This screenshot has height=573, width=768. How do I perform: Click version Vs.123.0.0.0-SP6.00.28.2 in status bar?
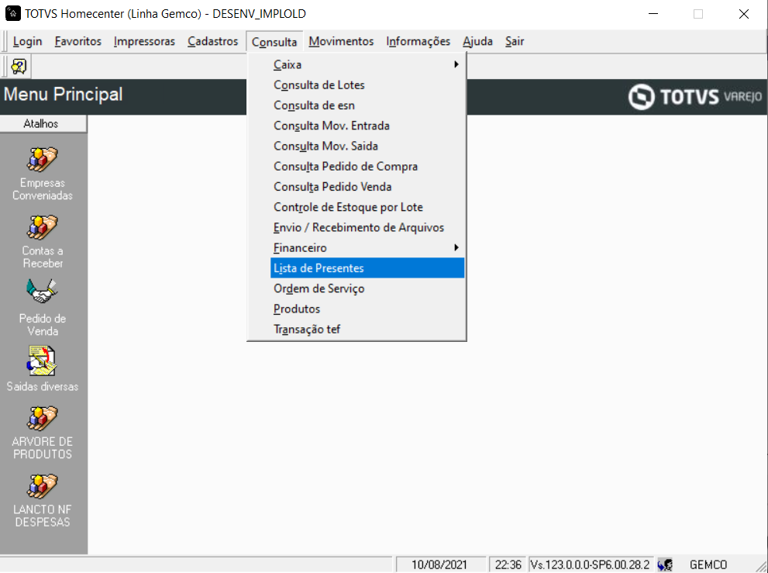coord(591,564)
